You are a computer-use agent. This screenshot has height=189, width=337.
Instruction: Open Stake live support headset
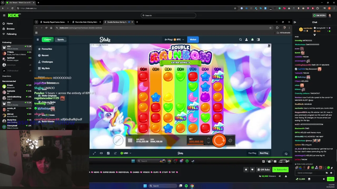click(x=286, y=154)
